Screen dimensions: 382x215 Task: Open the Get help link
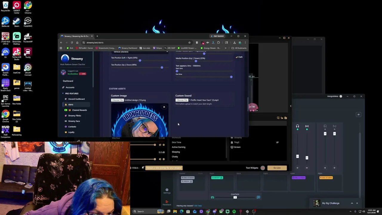198,206
